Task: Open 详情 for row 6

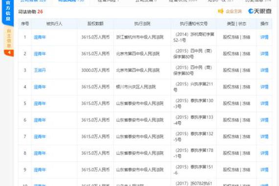Action: point(264,120)
